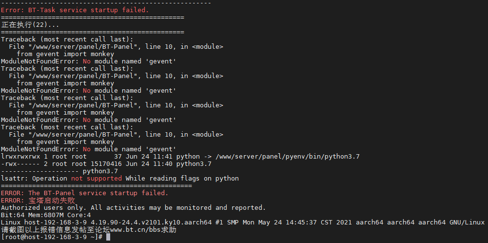Click 'ERROR: The BT-Panel service startup failed.'

click(85, 193)
